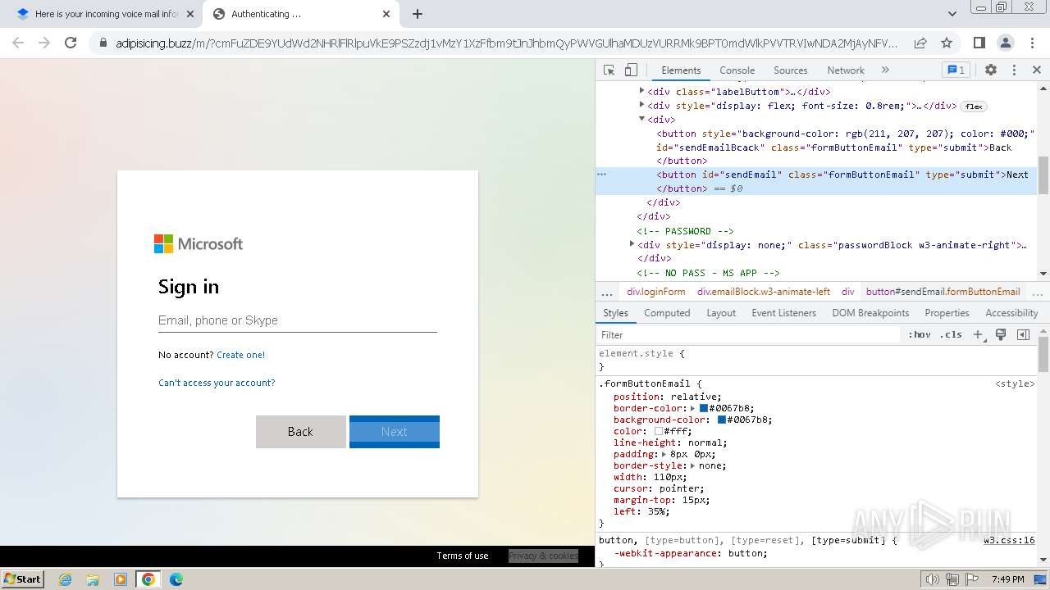Screen dimensions: 1050x590
Task: Open the Chrome profile avatar menu
Action: point(1006,43)
